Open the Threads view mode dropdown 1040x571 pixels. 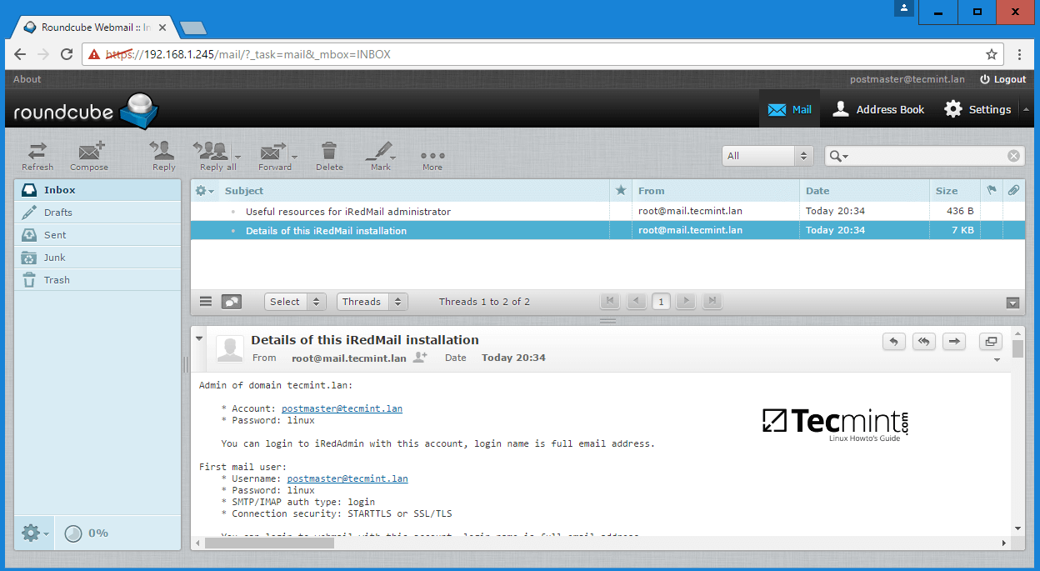pos(372,301)
